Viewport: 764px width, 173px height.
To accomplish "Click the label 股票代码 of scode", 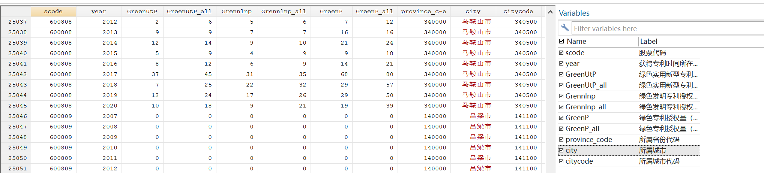I will click(x=653, y=53).
